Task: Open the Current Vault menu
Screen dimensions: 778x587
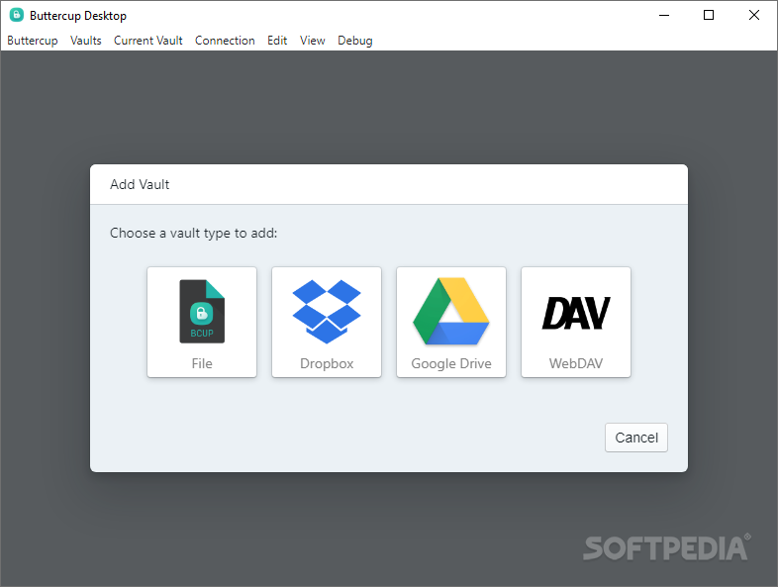Action: pos(147,41)
